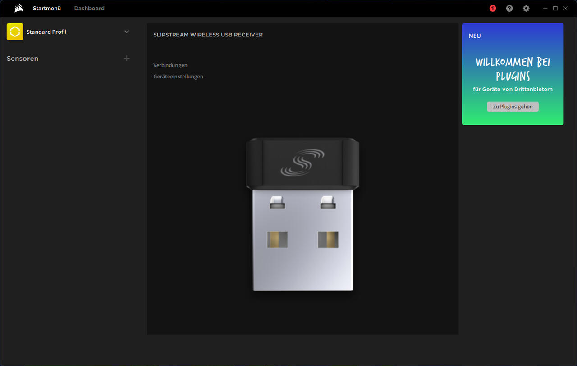Expand the Standard Profil dropdown chevron
This screenshot has width=577, height=366.
tap(127, 32)
